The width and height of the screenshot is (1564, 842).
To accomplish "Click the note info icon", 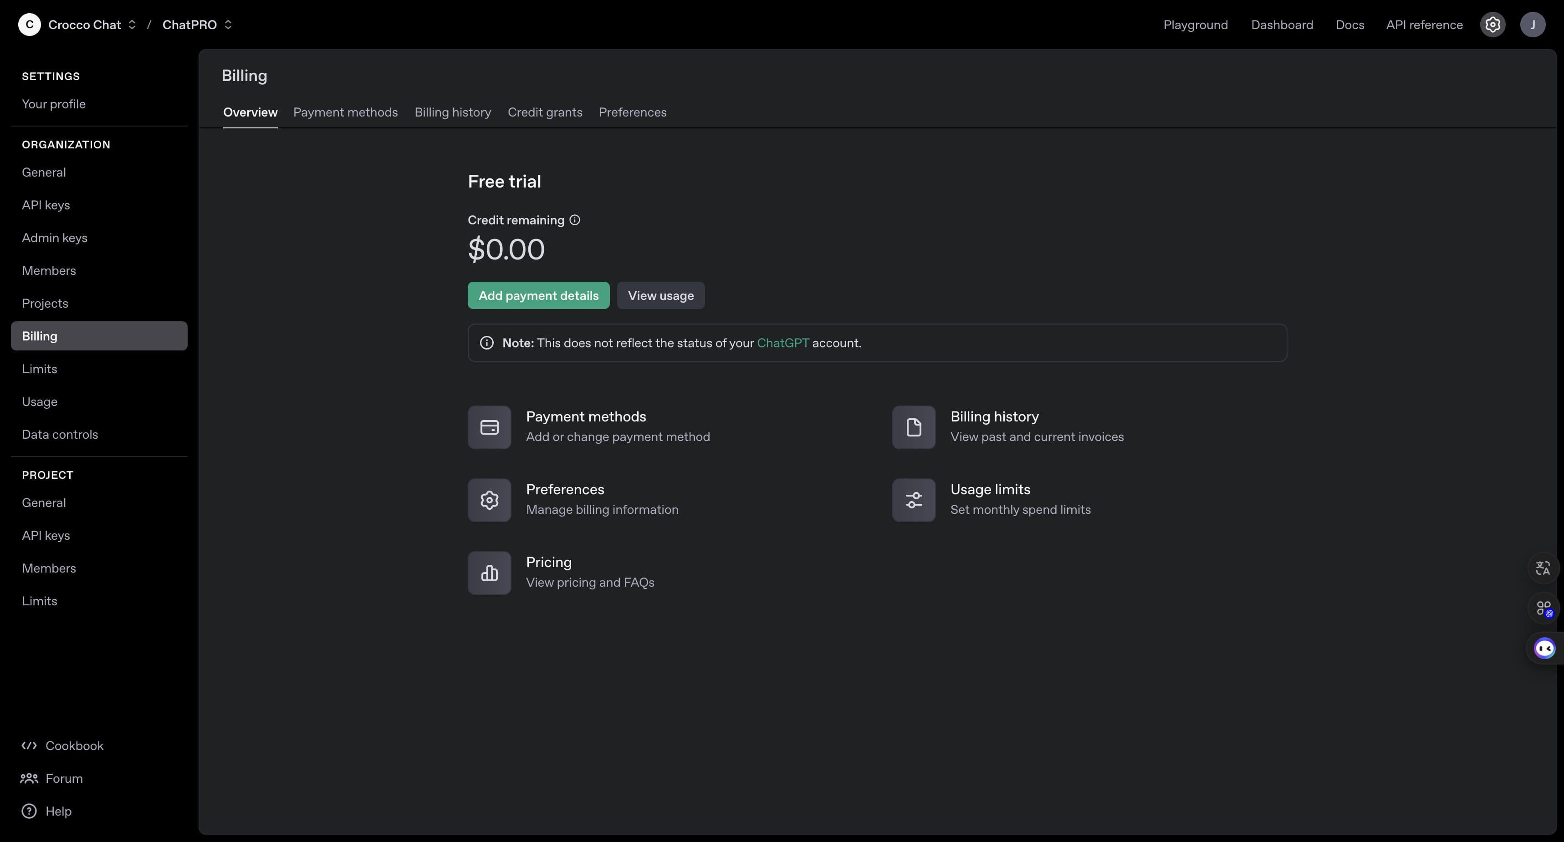I will click(x=486, y=343).
